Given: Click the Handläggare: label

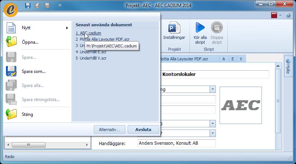Looking at the screenshot, I should click(112, 143).
